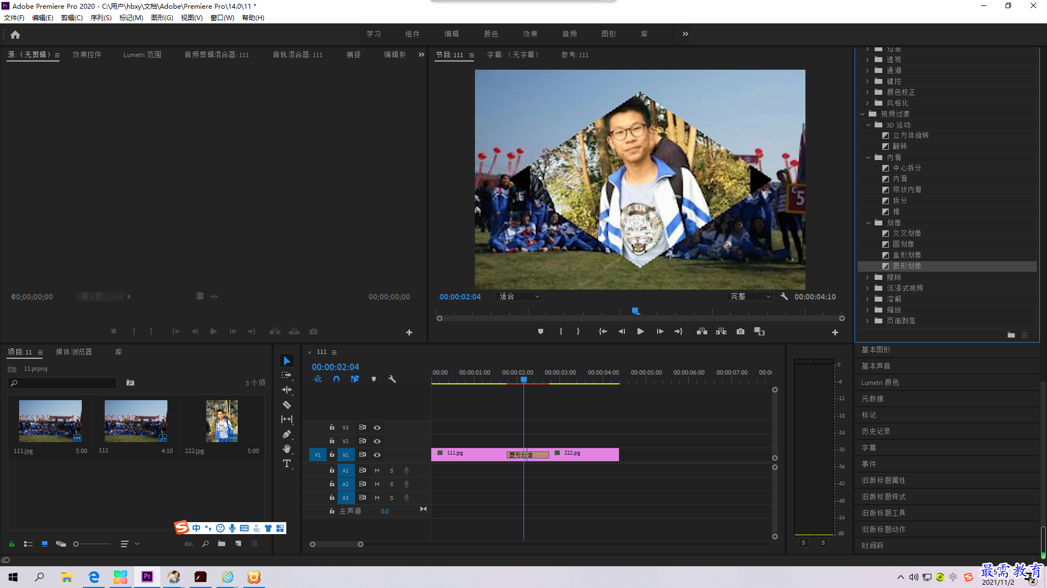The width and height of the screenshot is (1047, 588).
Task: Add marker in timeline header
Action: (x=374, y=379)
